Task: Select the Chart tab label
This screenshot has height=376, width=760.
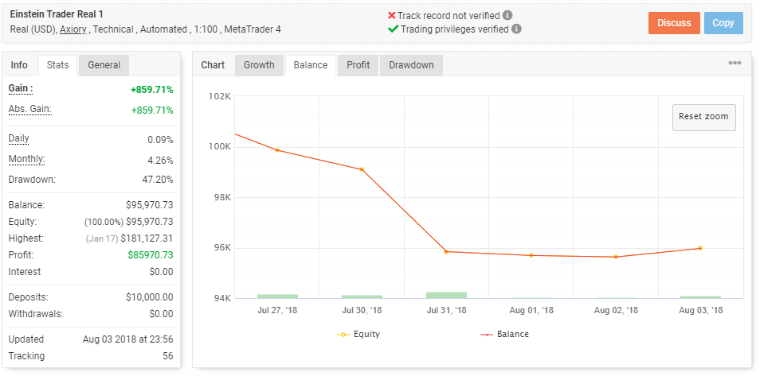Action: pyautogui.click(x=213, y=65)
